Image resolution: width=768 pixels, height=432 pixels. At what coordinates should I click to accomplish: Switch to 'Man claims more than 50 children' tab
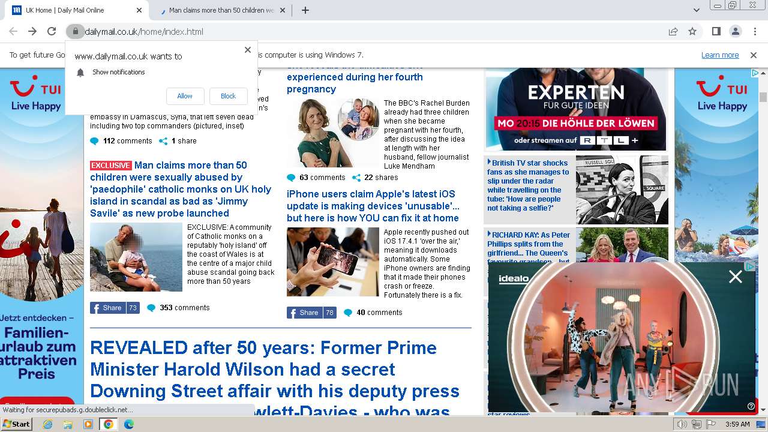pyautogui.click(x=222, y=10)
